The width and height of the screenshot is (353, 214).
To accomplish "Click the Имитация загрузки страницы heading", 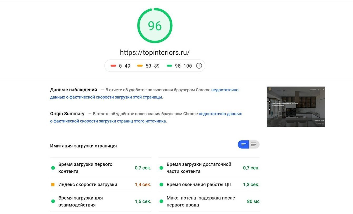I will point(84,146).
